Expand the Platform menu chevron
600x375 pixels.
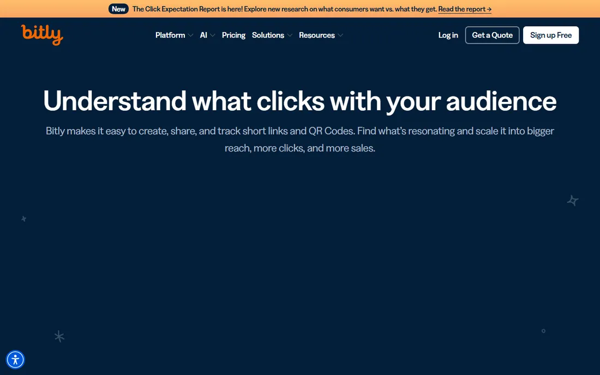(x=190, y=35)
